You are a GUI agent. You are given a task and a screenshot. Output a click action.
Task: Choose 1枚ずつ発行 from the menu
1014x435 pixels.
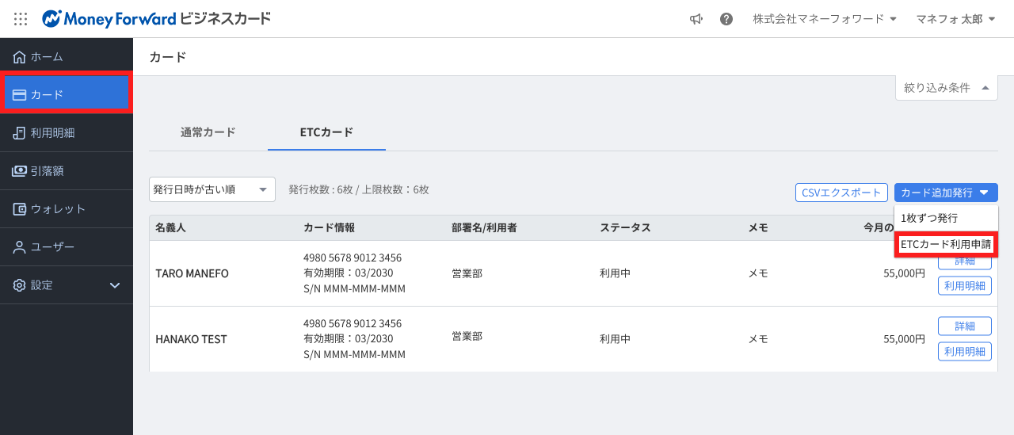tap(929, 218)
